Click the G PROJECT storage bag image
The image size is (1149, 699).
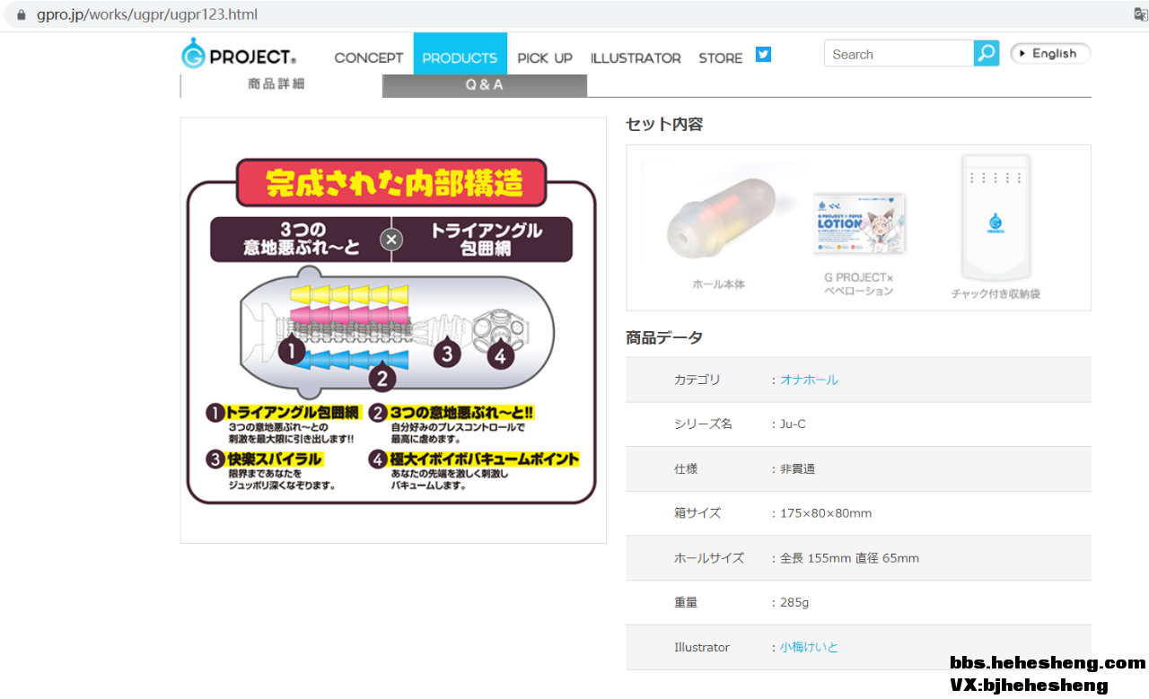(x=996, y=218)
